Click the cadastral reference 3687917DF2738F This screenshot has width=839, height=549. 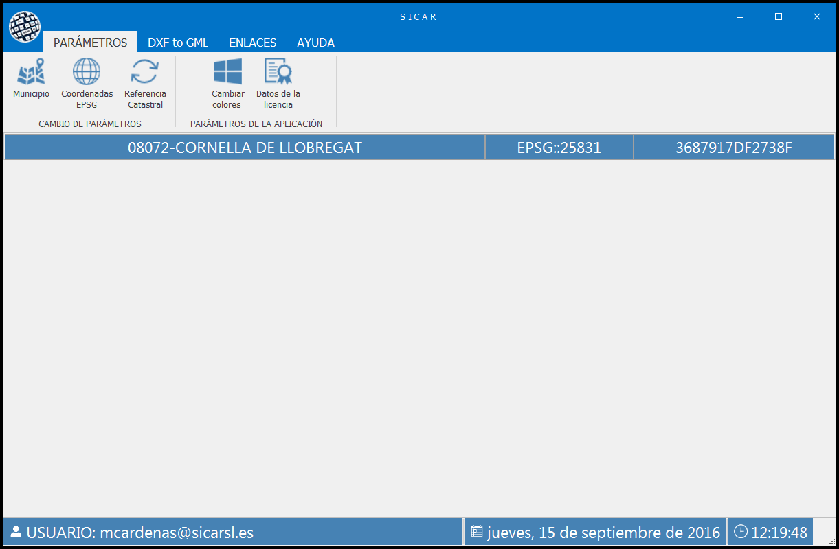(733, 148)
